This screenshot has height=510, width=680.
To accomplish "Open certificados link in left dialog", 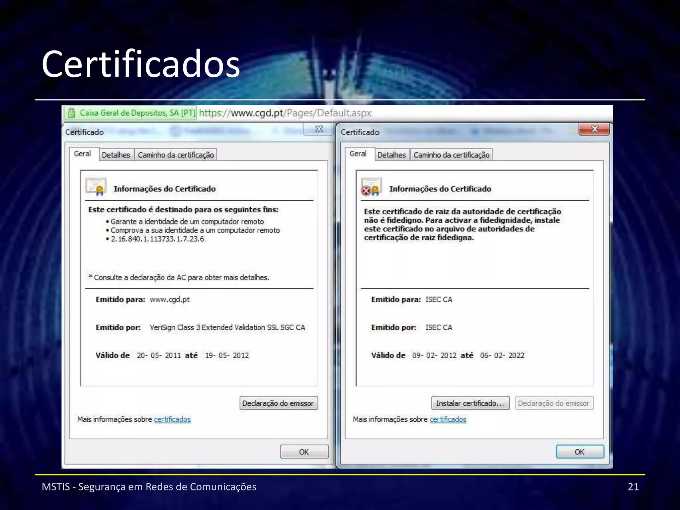I will tap(172, 419).
